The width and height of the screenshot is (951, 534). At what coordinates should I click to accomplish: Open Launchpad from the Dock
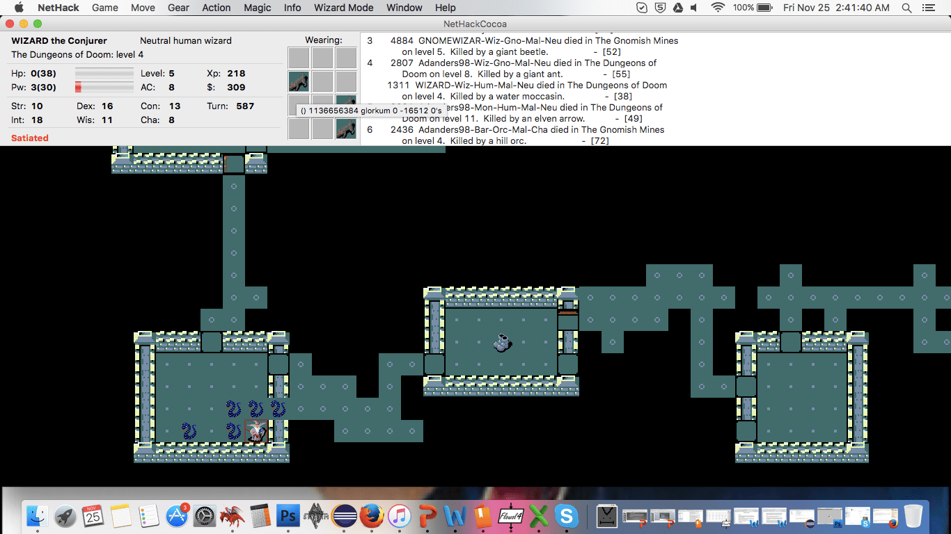coord(65,516)
